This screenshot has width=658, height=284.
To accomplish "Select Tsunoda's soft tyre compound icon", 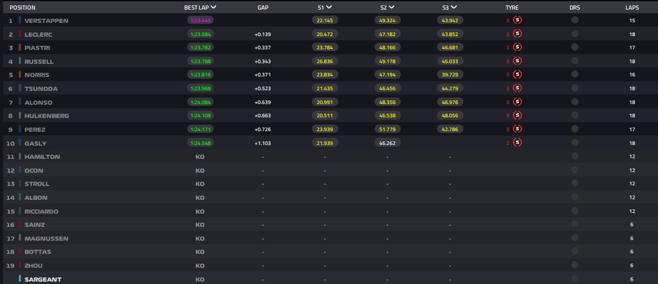I will (517, 88).
